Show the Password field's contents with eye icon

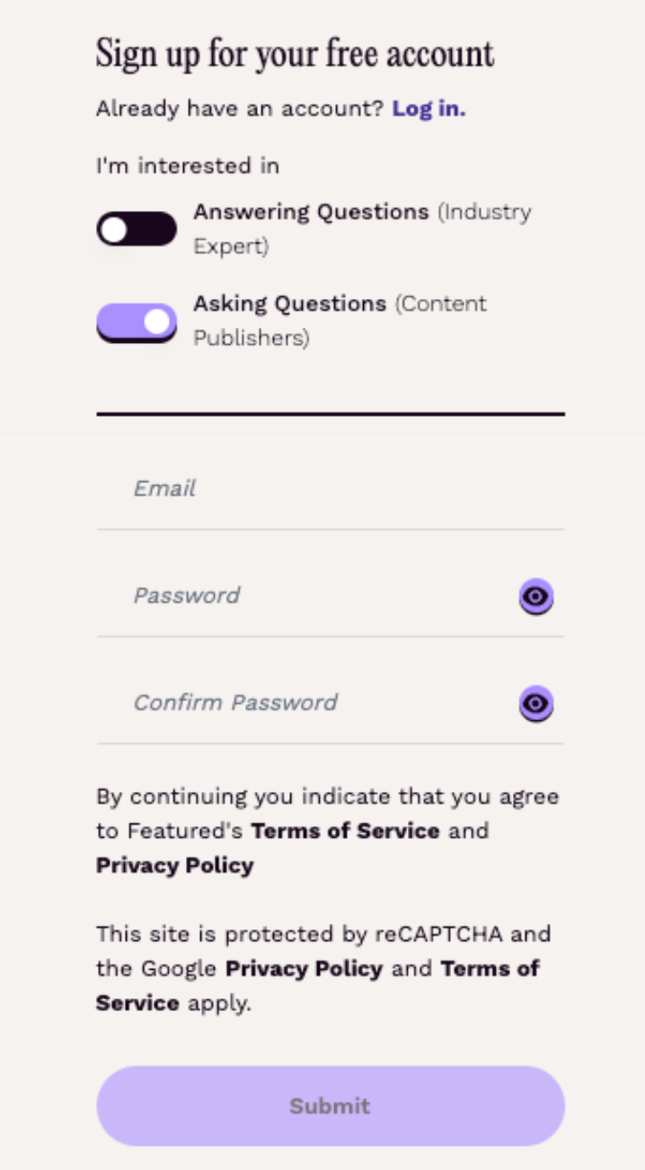click(x=536, y=596)
